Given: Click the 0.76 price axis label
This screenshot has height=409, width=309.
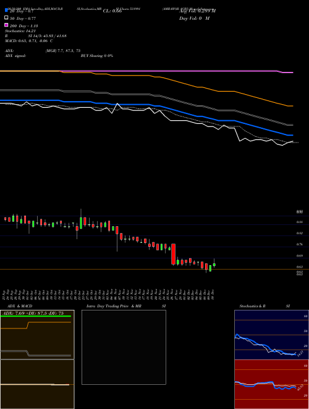Looking at the screenshot, I should pyautogui.click(x=300, y=244).
